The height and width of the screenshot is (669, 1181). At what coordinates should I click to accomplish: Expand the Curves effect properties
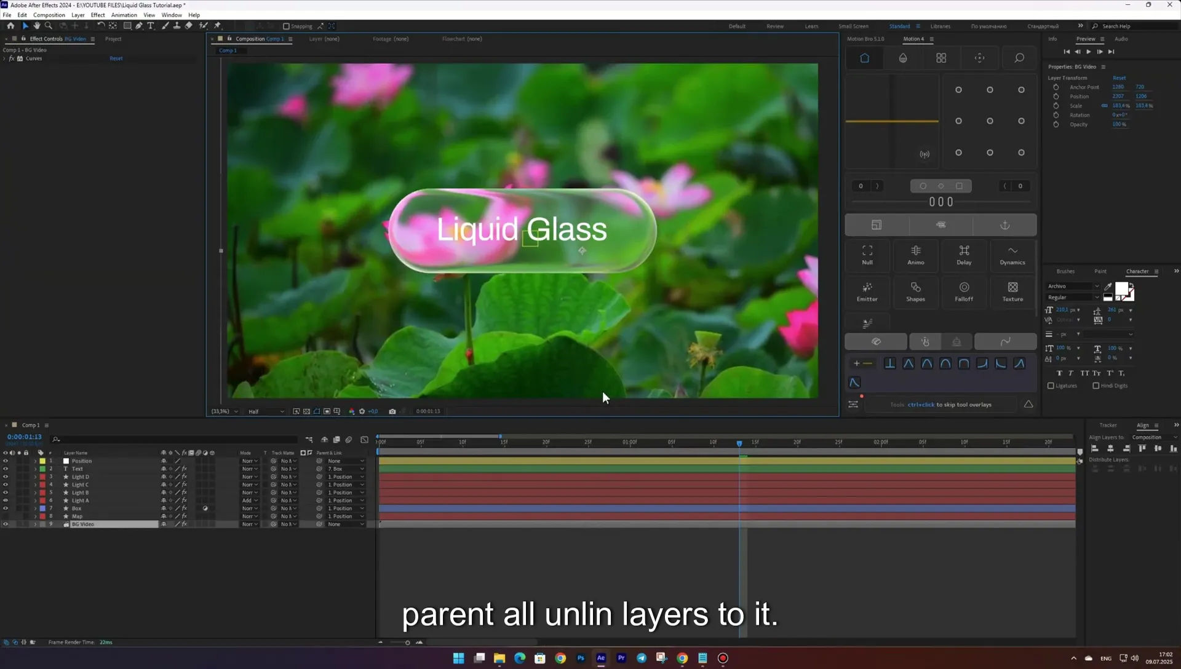4,58
